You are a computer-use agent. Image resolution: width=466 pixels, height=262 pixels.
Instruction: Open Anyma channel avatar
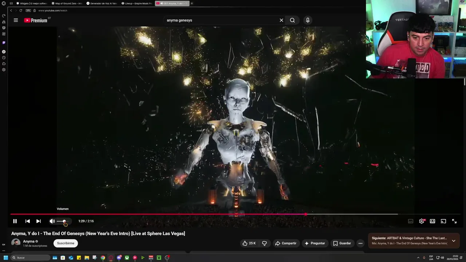[16, 243]
